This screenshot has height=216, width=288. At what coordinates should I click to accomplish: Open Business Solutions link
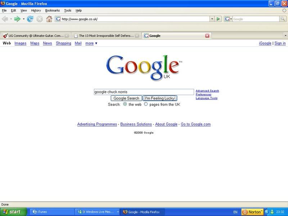(x=136, y=124)
